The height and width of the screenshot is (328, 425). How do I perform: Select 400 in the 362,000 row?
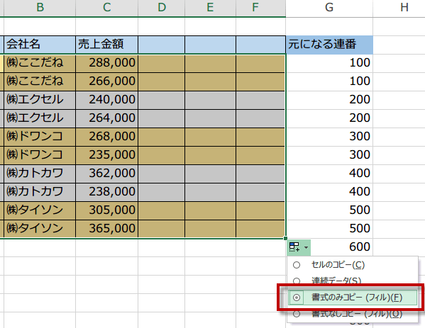pyautogui.click(x=329, y=174)
